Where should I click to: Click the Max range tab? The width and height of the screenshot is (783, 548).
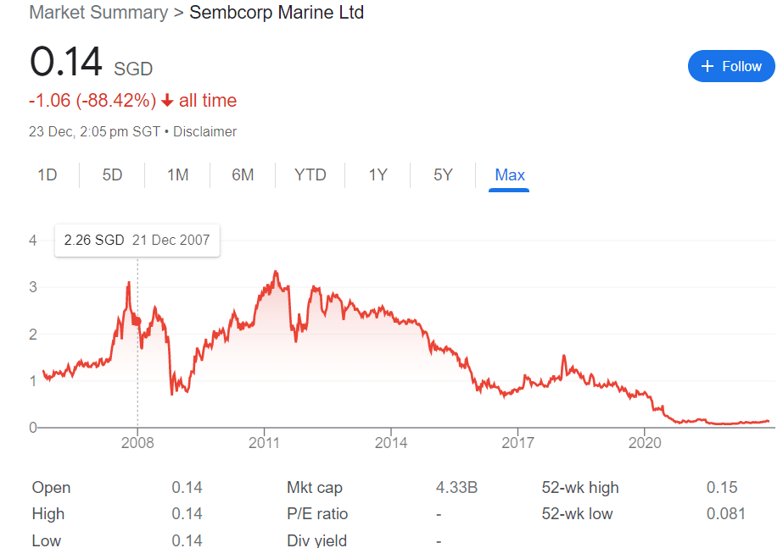click(510, 175)
